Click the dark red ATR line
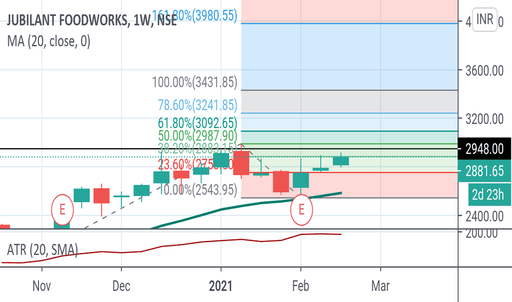The width and height of the screenshot is (512, 302). pyautogui.click(x=171, y=245)
